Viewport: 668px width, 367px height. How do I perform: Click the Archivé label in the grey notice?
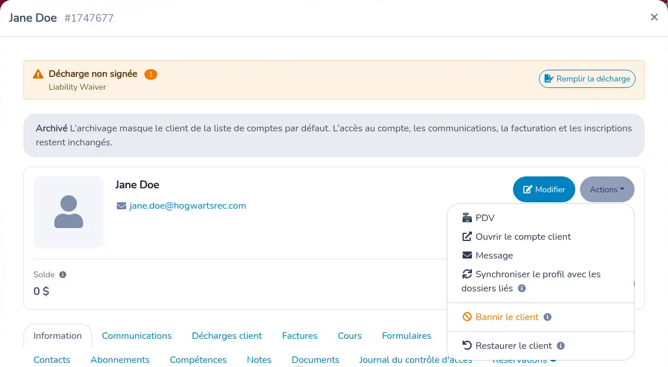52,128
